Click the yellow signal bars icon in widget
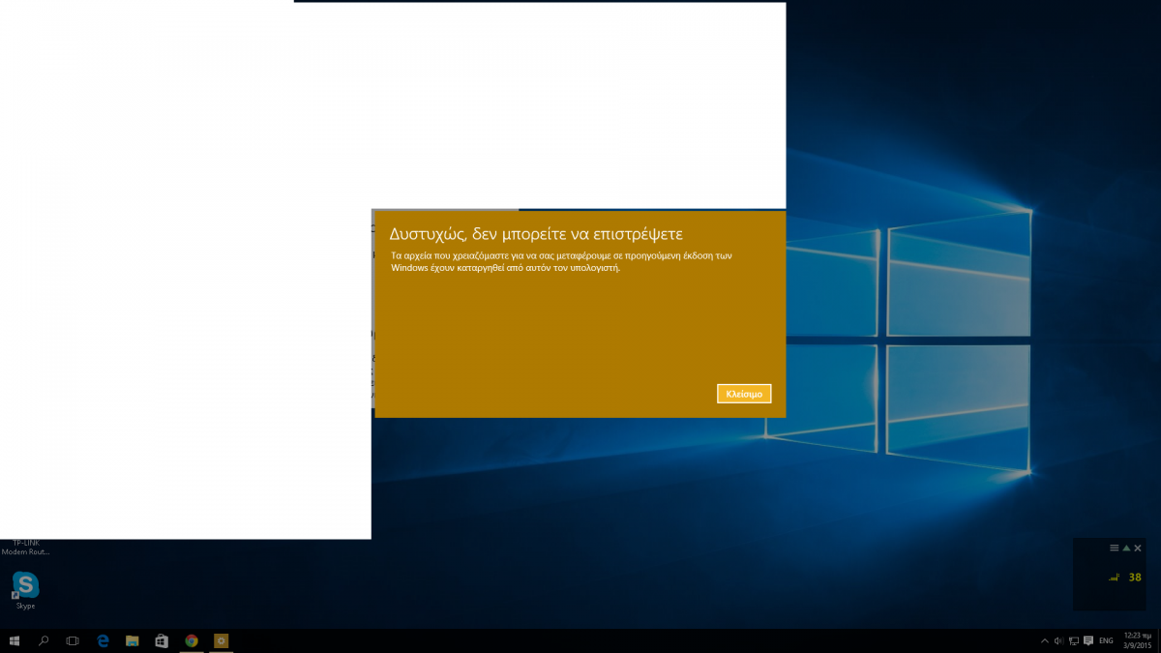The height and width of the screenshot is (653, 1161). click(x=1114, y=578)
